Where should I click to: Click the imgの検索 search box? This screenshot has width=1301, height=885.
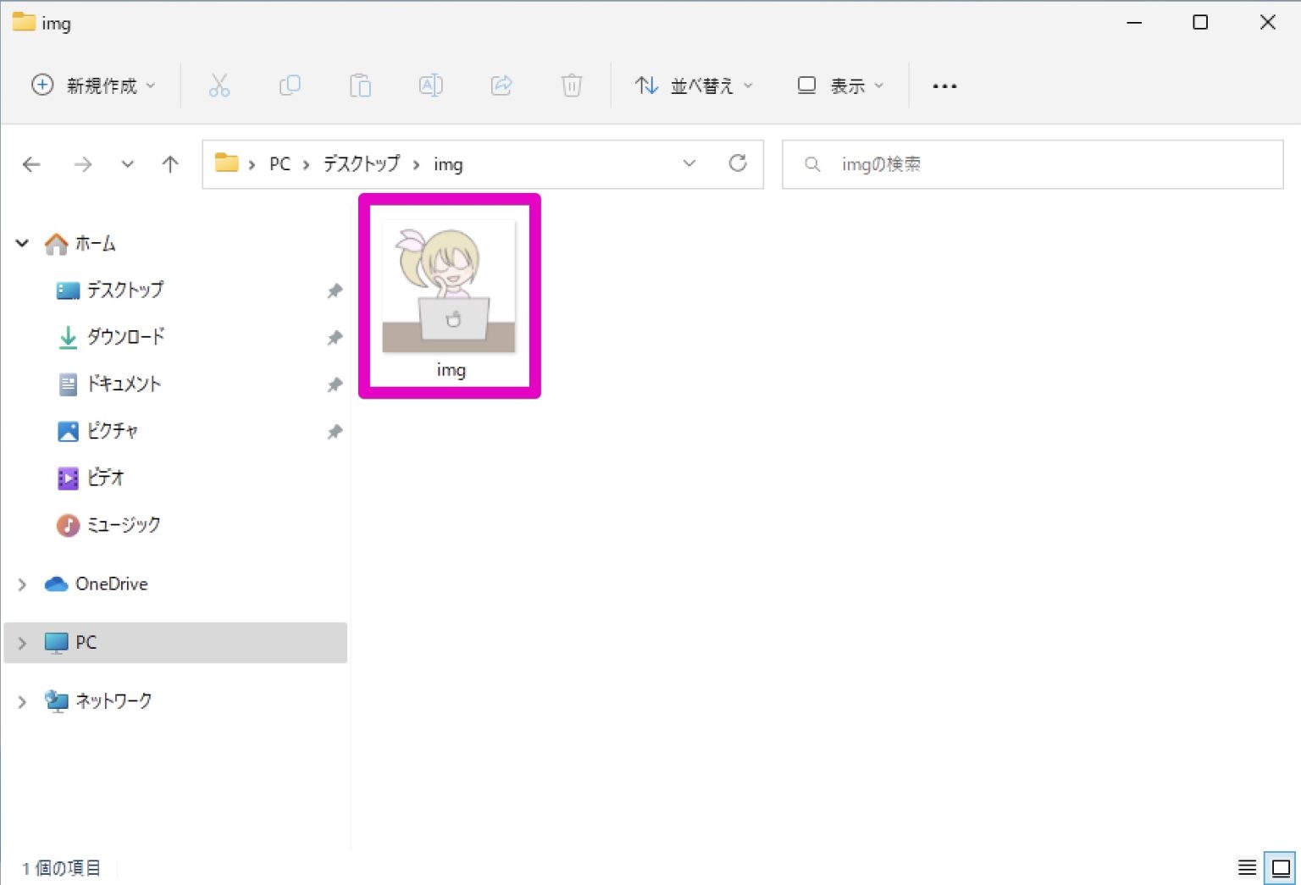tap(1032, 164)
